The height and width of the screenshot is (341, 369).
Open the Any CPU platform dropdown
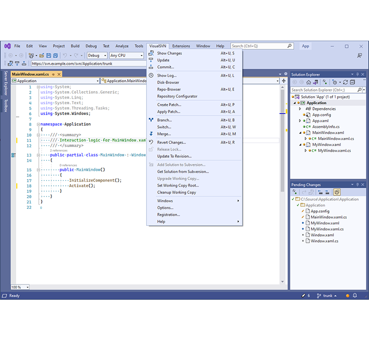126,55
